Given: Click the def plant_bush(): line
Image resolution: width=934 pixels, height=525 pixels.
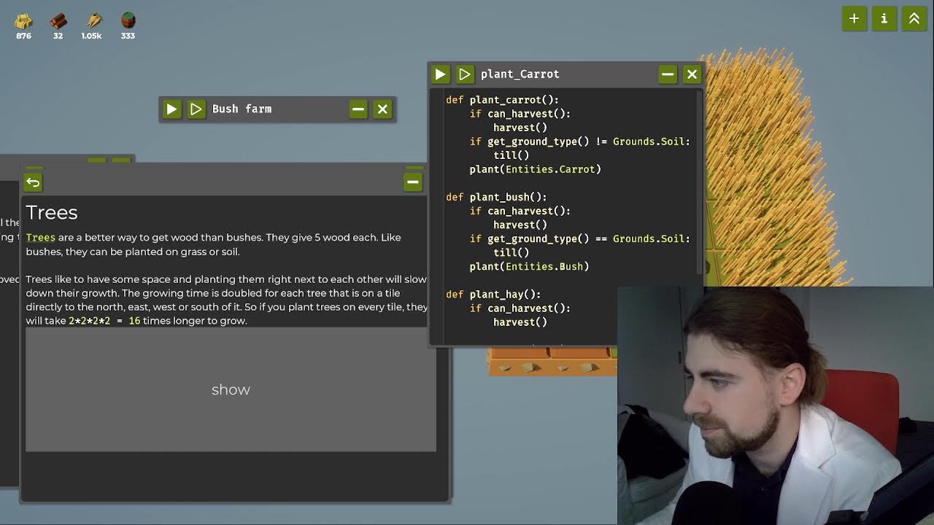Looking at the screenshot, I should pos(496,197).
